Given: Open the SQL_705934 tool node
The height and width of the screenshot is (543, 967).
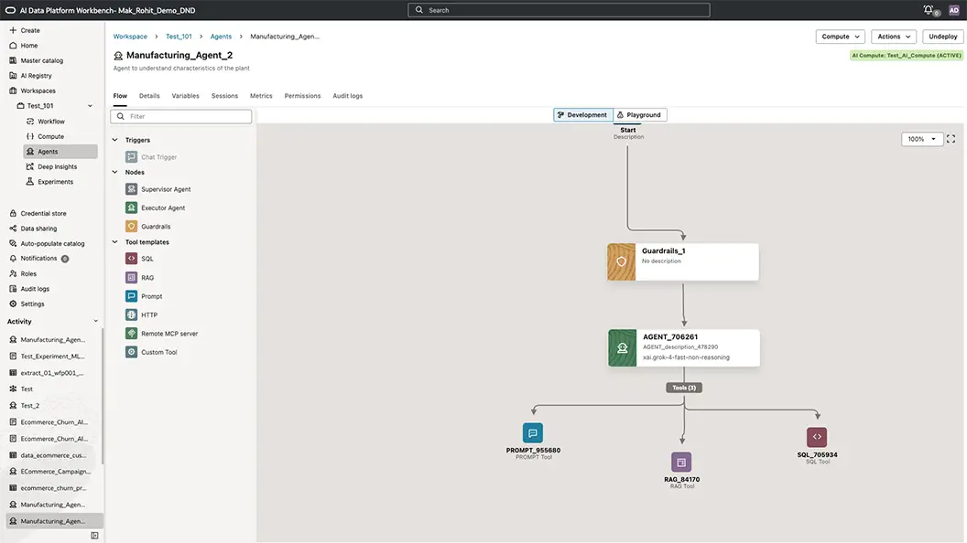Looking at the screenshot, I should tap(817, 437).
